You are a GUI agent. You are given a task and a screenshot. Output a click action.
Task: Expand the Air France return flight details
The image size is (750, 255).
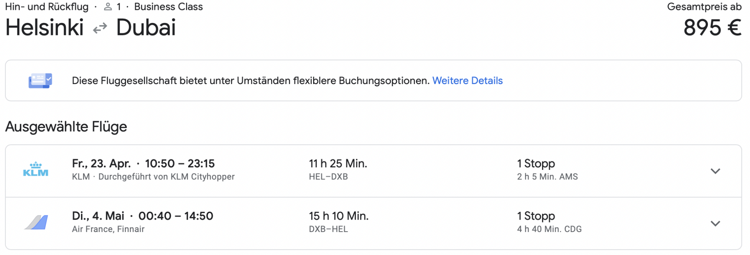point(715,223)
